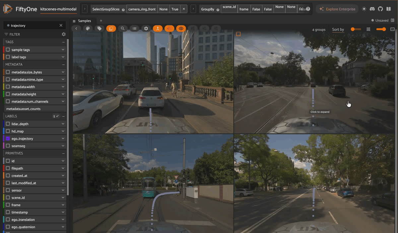Screen dimensions: 398x233
Task: Click the camera_ring_front stage parameter field
Action: pyautogui.click(x=142, y=9)
